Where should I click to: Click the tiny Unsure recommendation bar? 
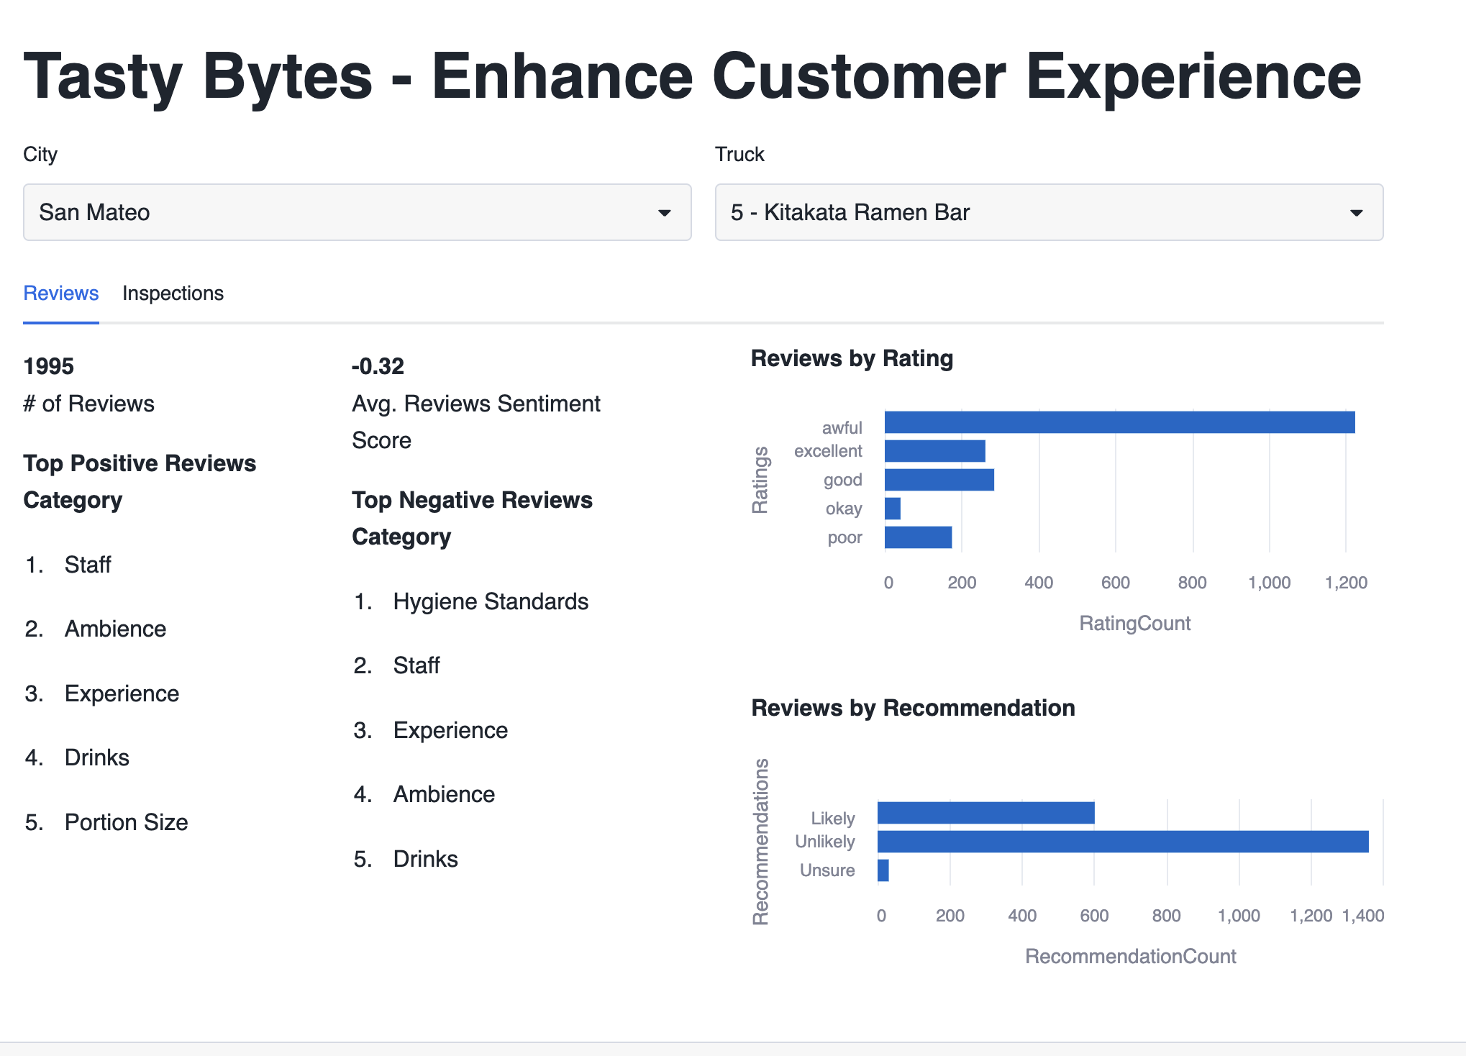[x=883, y=870]
